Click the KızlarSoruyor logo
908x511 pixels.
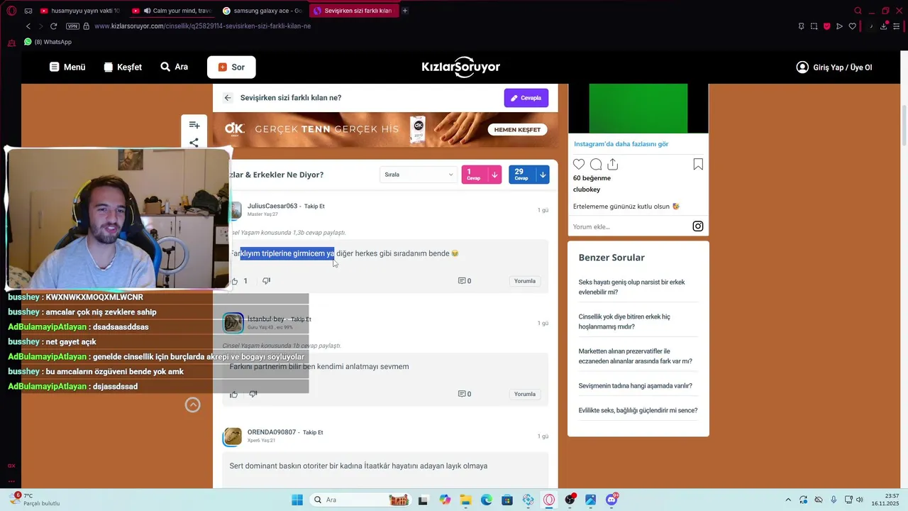point(461,67)
